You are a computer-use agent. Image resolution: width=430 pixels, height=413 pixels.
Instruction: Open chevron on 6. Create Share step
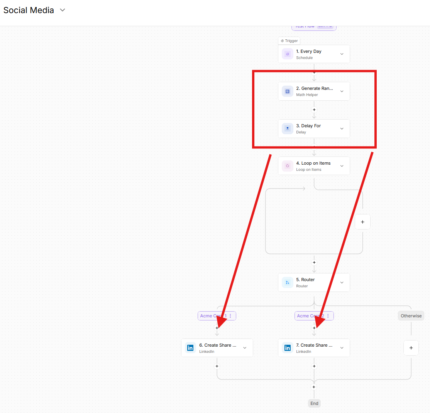(245, 348)
